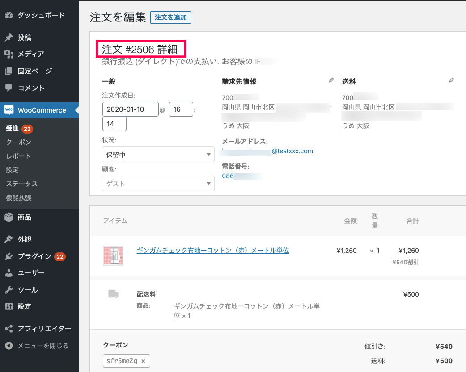Click the 注文 #2506 詳細 heading
466x372 pixels.
[x=140, y=49]
